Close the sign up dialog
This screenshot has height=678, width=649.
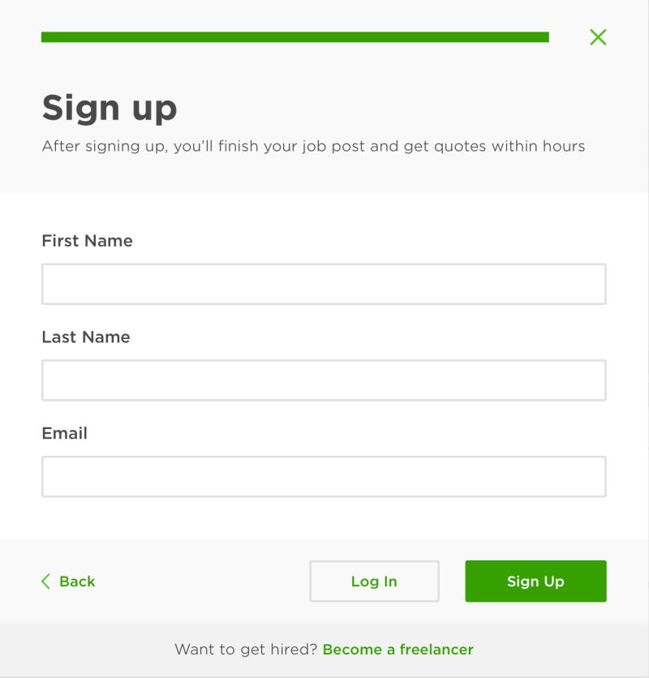[x=598, y=37]
